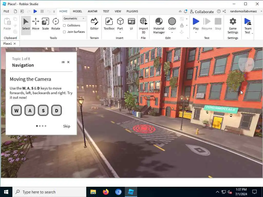Switch to the HOME tab

click(63, 11)
